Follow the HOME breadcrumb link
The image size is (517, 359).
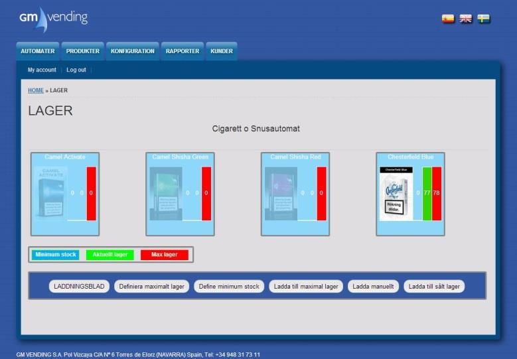click(x=36, y=90)
